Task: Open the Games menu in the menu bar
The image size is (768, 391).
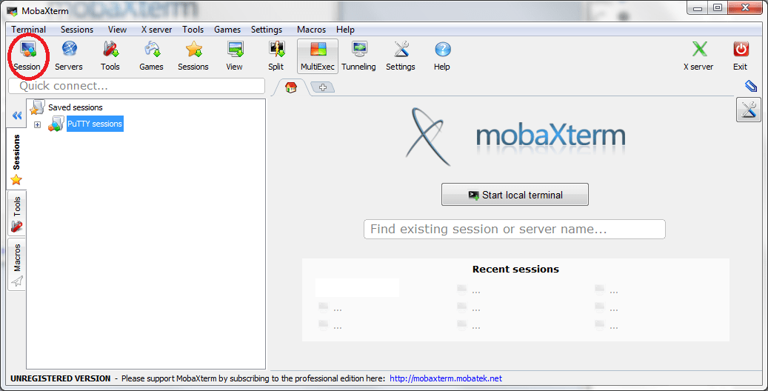Action: 227,30
